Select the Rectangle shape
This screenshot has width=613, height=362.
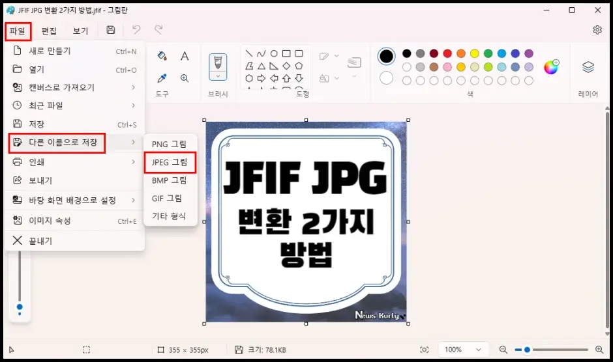pyautogui.click(x=286, y=53)
